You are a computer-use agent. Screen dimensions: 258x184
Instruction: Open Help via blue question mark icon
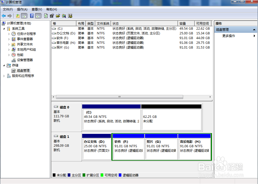point(32,16)
